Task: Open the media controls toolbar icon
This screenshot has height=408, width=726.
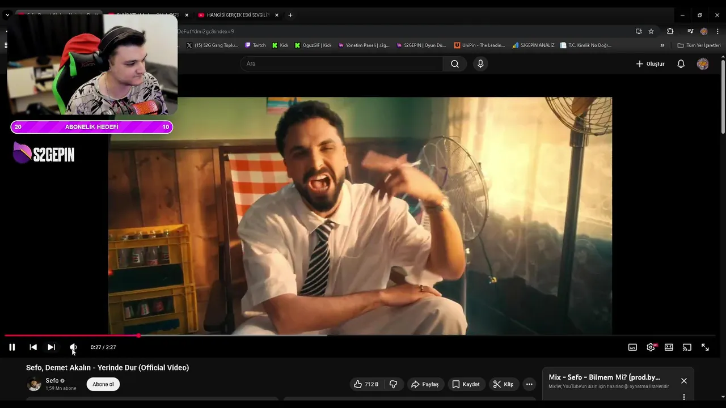Action: [x=690, y=31]
